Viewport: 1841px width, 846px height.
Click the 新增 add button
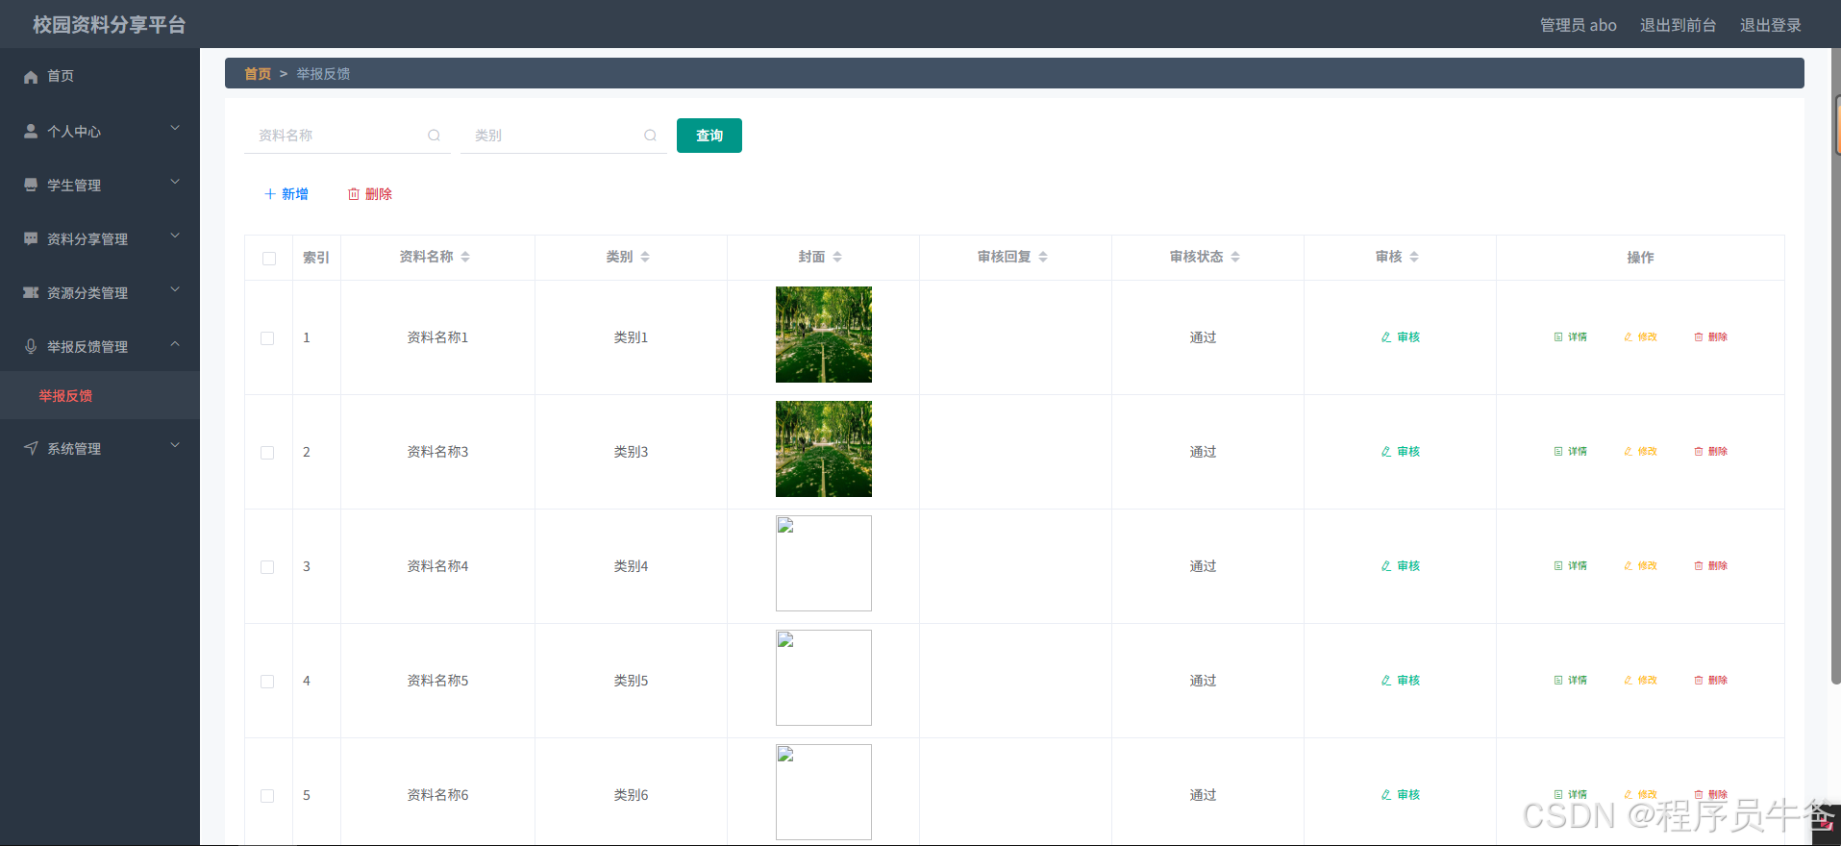(x=286, y=194)
